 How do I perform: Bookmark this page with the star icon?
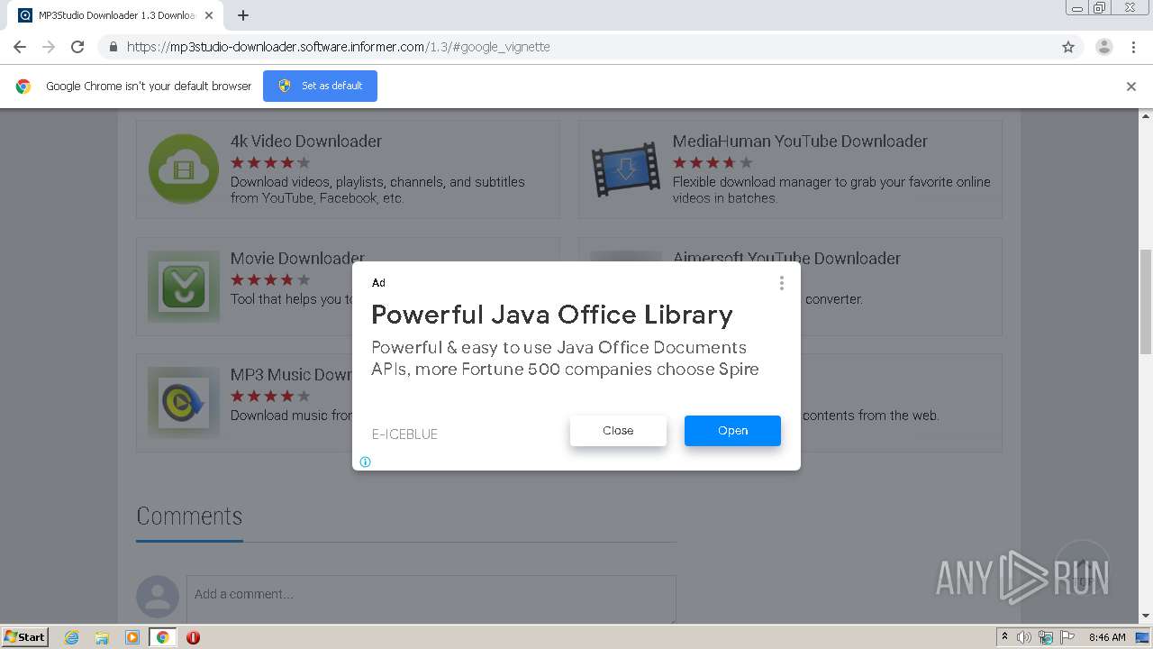(x=1068, y=47)
